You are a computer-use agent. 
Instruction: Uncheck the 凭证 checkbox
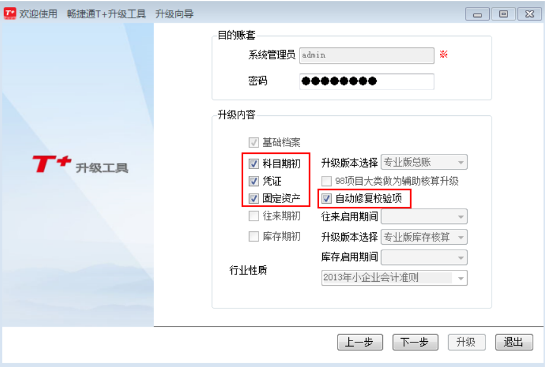click(x=253, y=181)
